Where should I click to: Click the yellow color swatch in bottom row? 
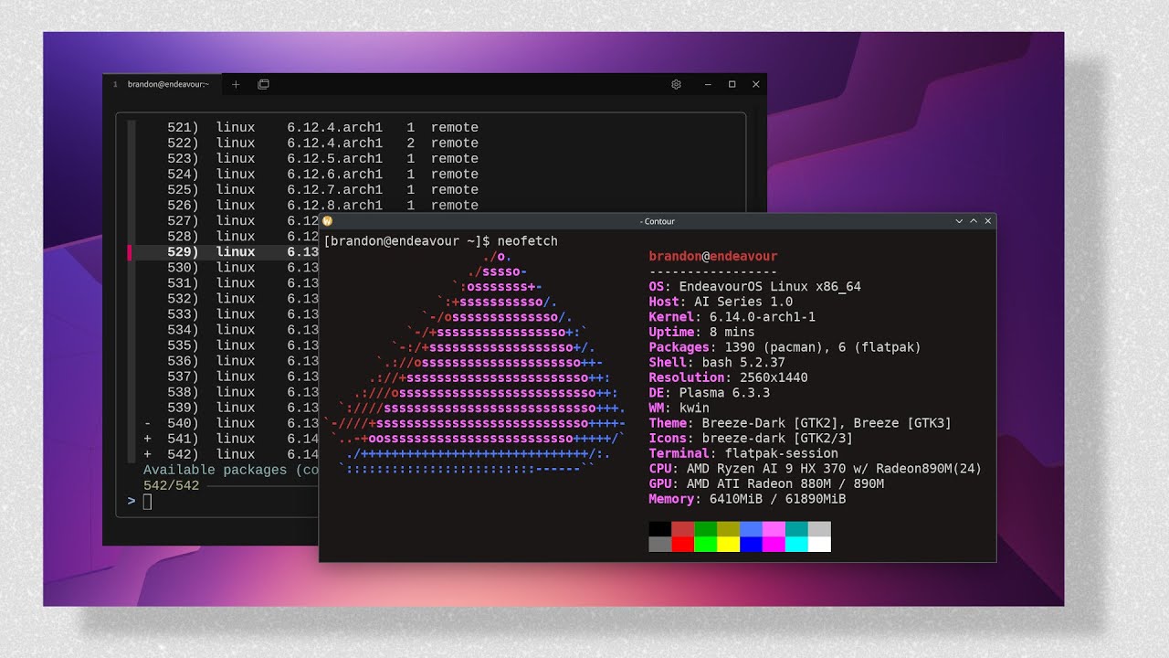coord(728,545)
